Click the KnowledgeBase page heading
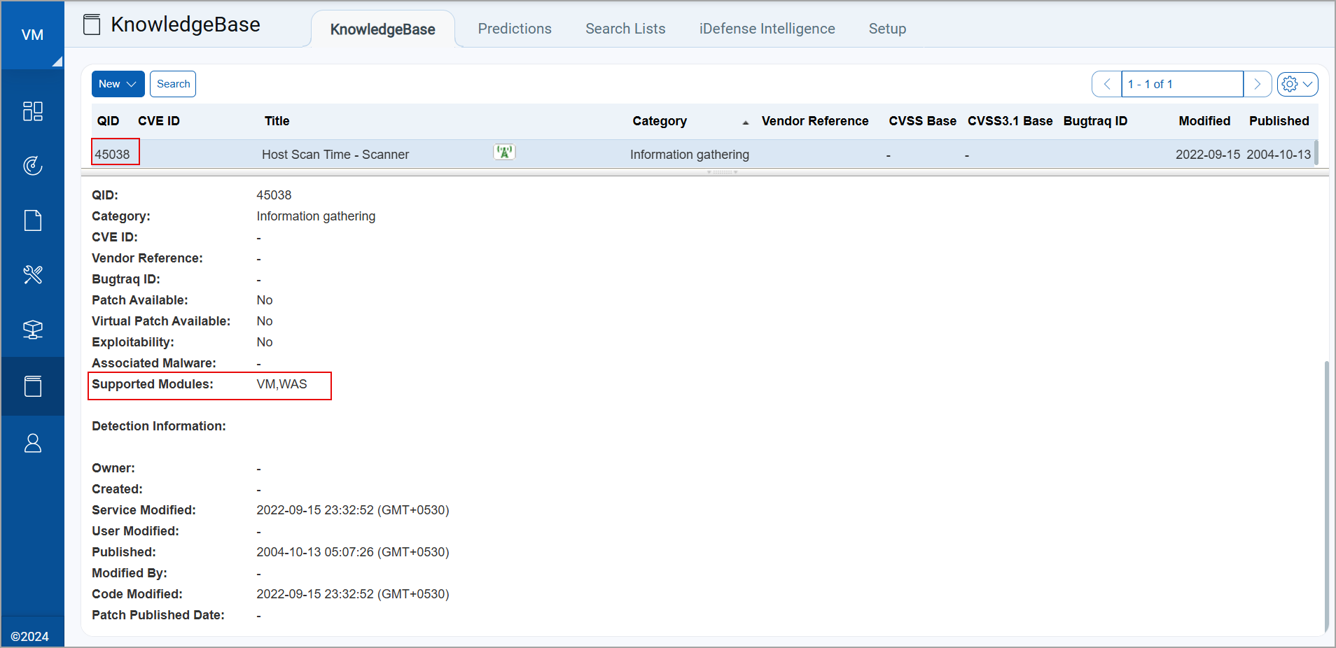Image resolution: width=1336 pixels, height=648 pixels. pyautogui.click(x=186, y=24)
